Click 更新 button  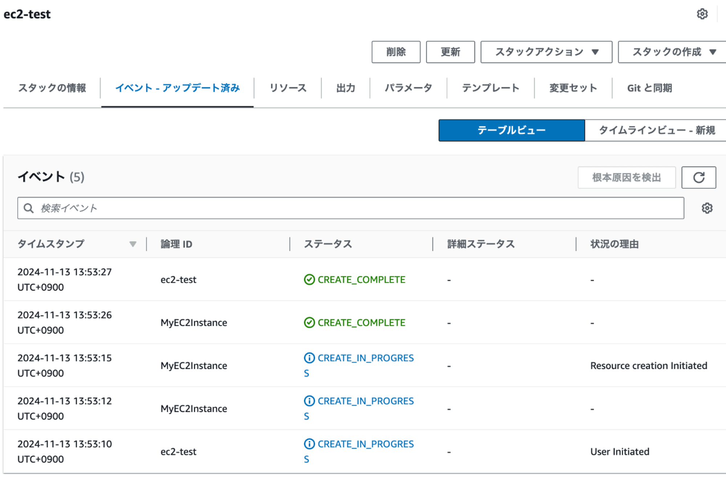click(450, 52)
